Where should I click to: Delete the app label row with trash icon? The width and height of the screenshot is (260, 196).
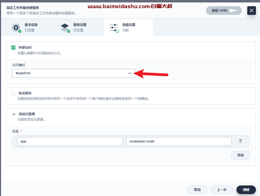pos(240,141)
